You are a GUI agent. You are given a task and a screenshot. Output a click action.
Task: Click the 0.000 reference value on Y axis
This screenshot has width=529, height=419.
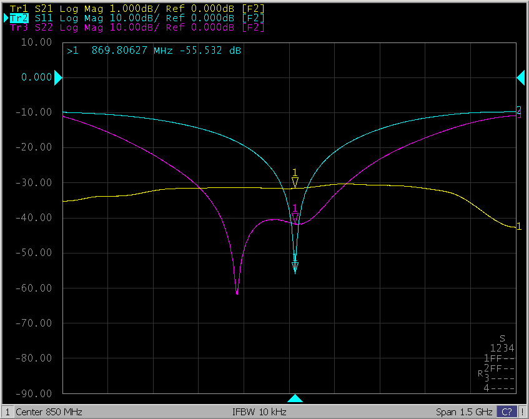(36, 77)
